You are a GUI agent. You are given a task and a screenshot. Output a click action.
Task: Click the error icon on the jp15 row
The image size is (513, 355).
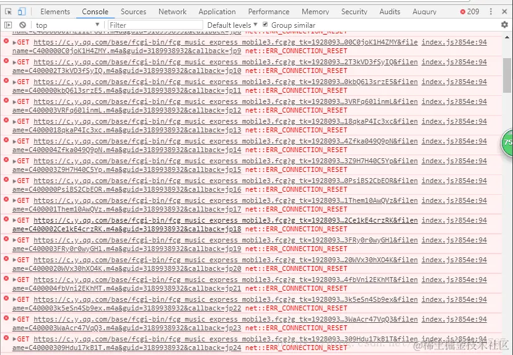click(6, 160)
